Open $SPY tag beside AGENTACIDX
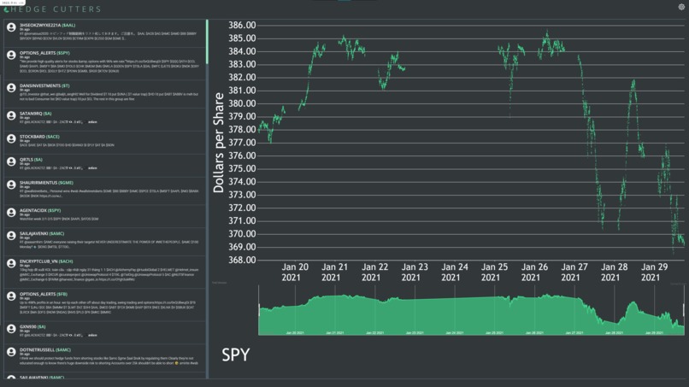The width and height of the screenshot is (689, 387). 54,210
